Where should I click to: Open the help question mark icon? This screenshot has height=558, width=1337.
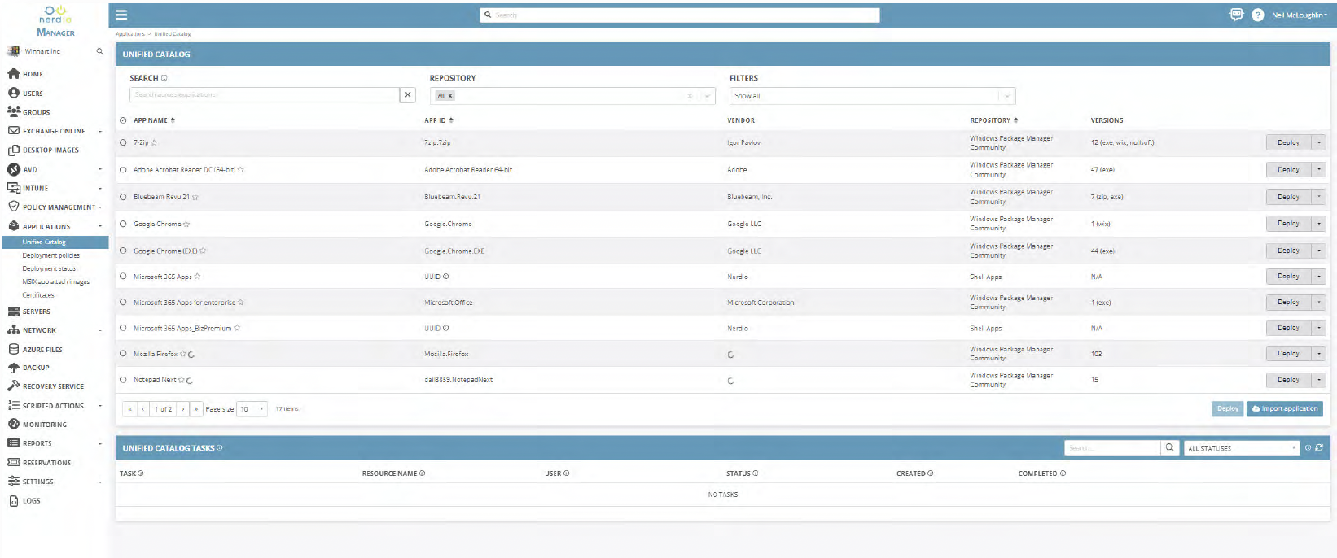pyautogui.click(x=1257, y=15)
